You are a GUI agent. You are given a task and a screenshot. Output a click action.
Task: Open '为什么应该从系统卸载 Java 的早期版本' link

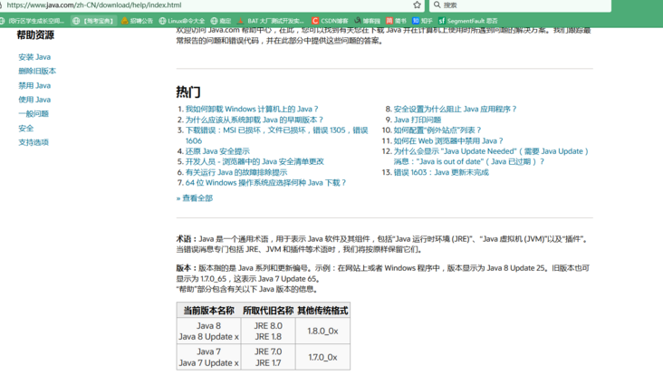[x=255, y=120]
